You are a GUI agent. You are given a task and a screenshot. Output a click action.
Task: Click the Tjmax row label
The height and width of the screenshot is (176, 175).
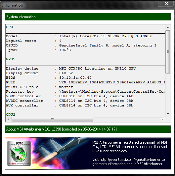(x=12, y=50)
